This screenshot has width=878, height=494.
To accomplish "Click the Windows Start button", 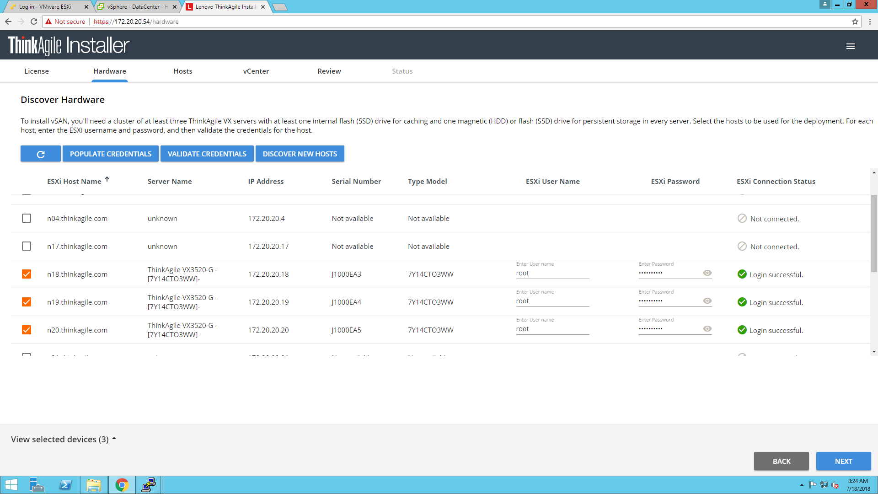I will pyautogui.click(x=11, y=485).
